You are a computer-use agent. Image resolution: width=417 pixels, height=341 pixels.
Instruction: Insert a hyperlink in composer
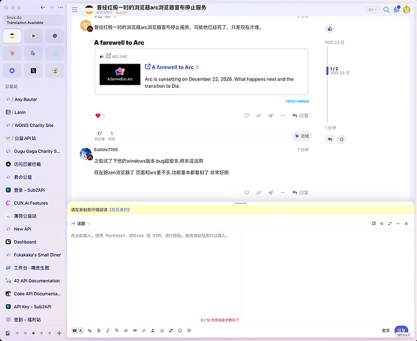click(x=126, y=331)
